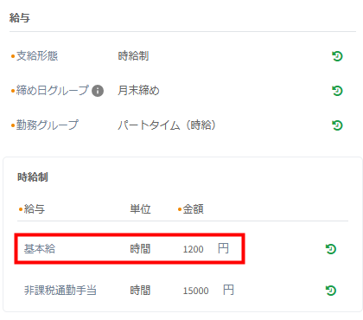Click the 時給制 section heading
Screen dimensions: 363x320
[33, 177]
